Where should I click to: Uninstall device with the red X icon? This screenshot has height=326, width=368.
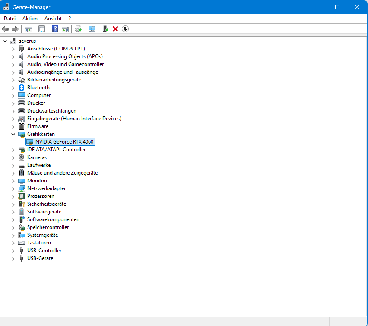pyautogui.click(x=115, y=29)
